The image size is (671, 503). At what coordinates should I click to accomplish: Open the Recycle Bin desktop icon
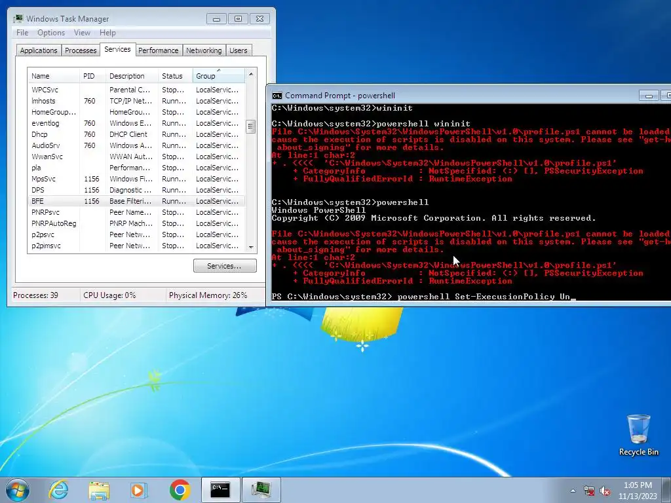tap(638, 435)
